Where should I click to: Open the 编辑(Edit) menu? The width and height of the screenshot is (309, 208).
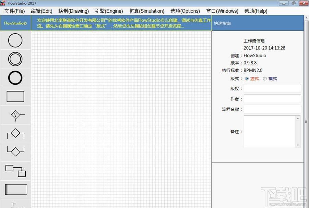click(41, 11)
